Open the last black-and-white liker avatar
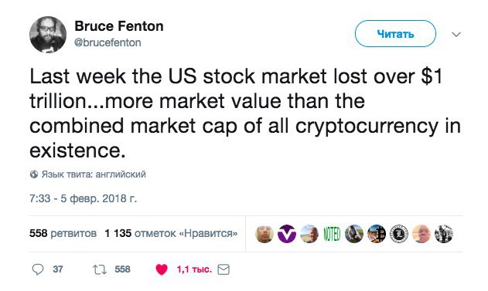Screen dimensions: 488x291 (x=444, y=234)
